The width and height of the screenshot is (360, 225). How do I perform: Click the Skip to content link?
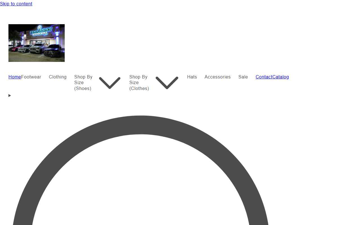pos(16,4)
